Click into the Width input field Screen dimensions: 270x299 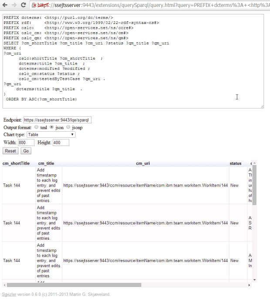click(26, 143)
